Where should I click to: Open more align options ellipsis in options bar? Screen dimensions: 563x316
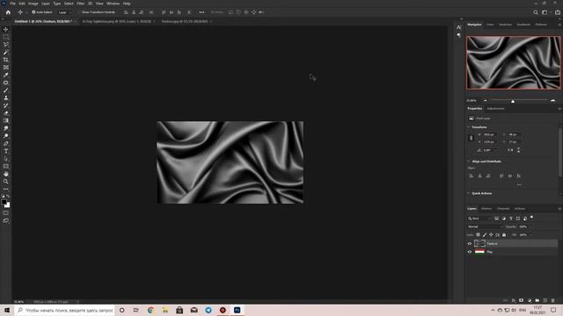tap(201, 12)
